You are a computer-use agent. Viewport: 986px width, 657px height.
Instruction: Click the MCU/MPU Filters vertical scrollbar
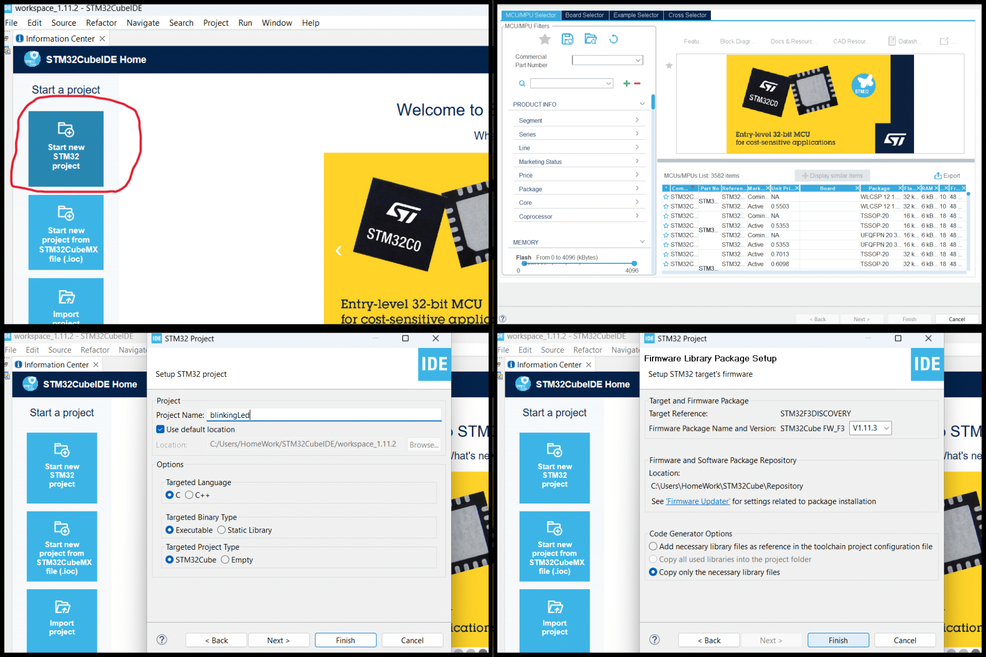click(x=653, y=101)
